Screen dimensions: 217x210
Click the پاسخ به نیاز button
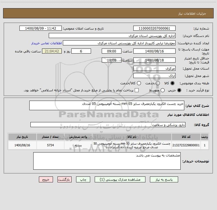[164, 179]
